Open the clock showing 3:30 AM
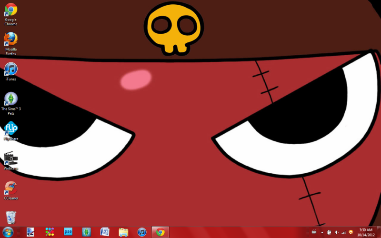Viewport: 381px width, 238px height. (366, 232)
